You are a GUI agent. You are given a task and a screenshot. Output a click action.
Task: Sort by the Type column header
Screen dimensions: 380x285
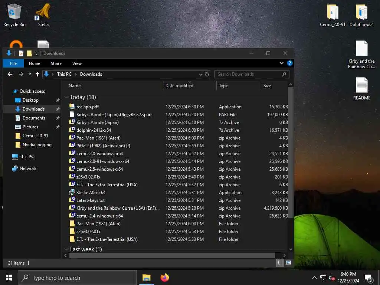[223, 86]
